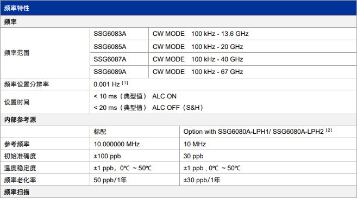Click the 10.000000 MHz reference frequency value

[x=117, y=144]
